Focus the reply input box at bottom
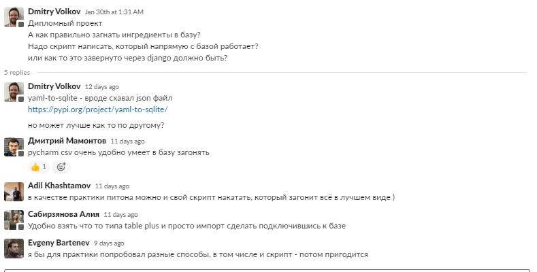Image resolution: width=537 pixels, height=272 pixels. (267, 270)
